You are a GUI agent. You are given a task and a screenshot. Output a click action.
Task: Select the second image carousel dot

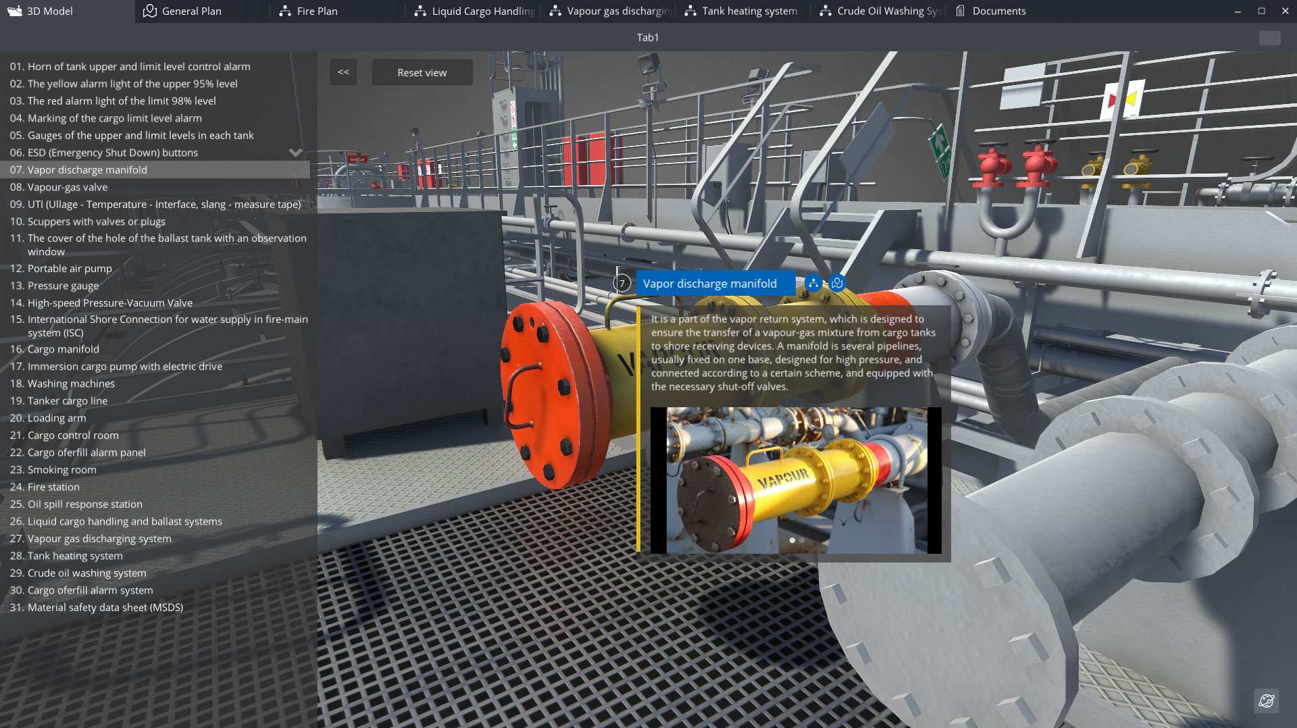click(802, 540)
